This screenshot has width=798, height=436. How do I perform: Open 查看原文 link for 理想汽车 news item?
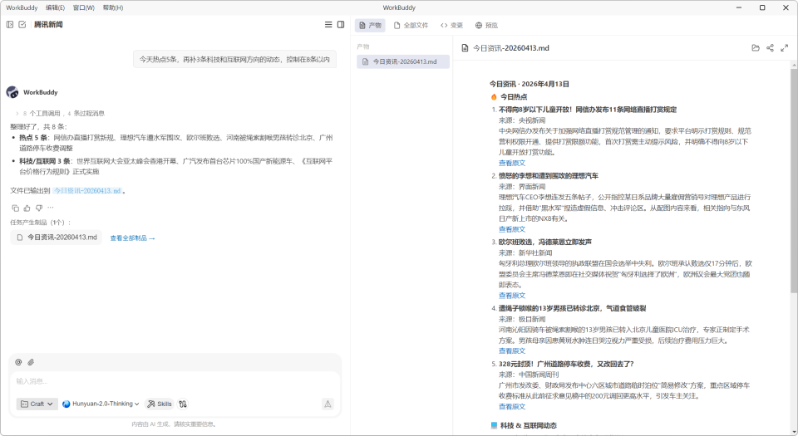512,229
